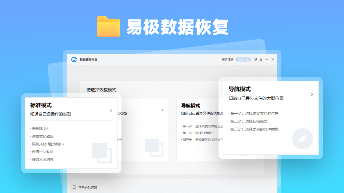Select the enlarged 导航模式 heading
This screenshot has height=193, width=344.
click(239, 89)
